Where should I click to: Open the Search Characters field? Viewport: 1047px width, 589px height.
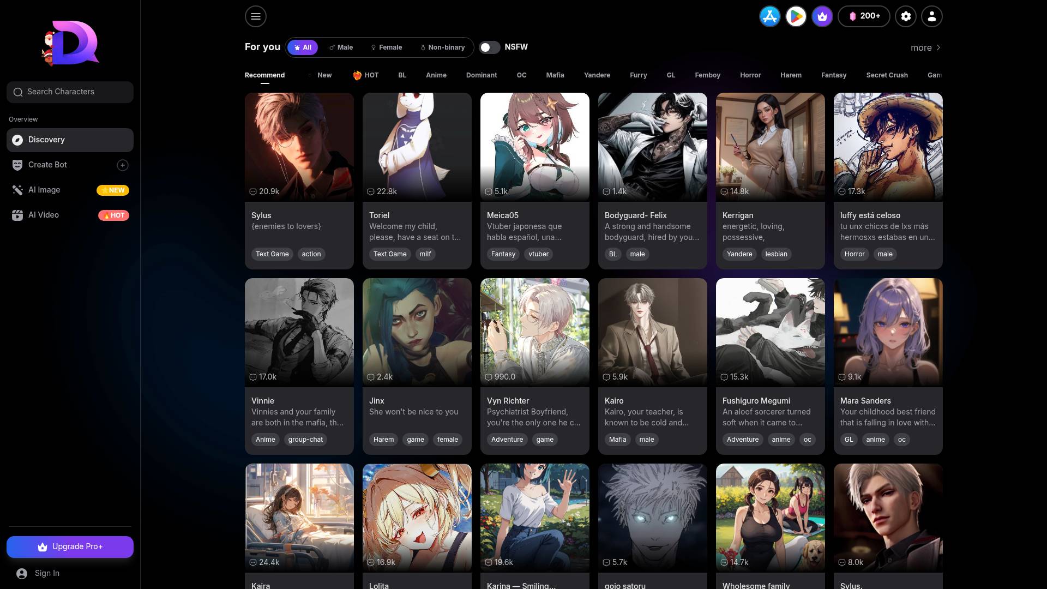[70, 92]
